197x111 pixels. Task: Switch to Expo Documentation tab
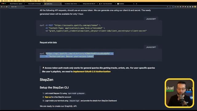[x=107, y=4]
